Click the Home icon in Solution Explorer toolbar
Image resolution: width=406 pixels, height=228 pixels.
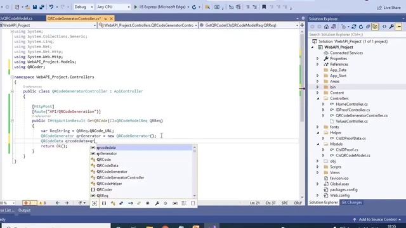[x=326, y=27]
